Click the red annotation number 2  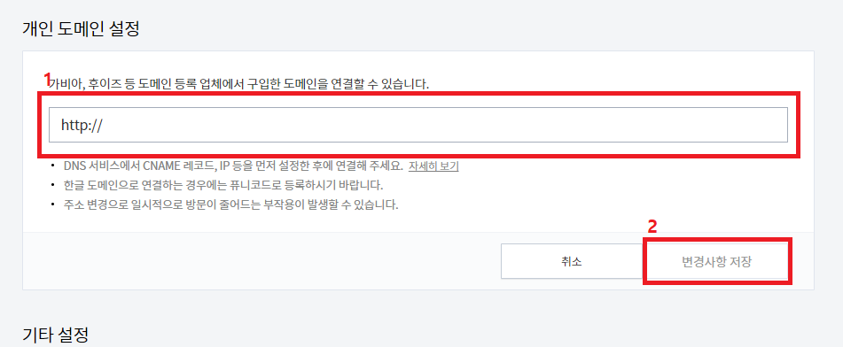[x=652, y=227]
